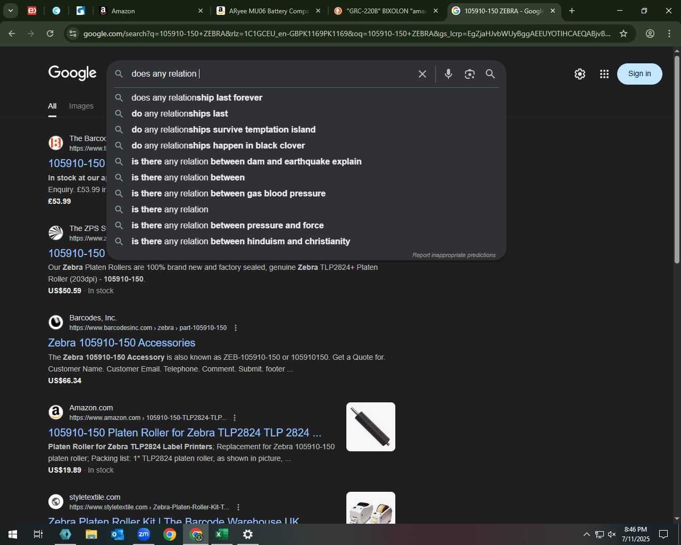Start voice search with the microphone
This screenshot has width=681, height=545.
point(449,74)
